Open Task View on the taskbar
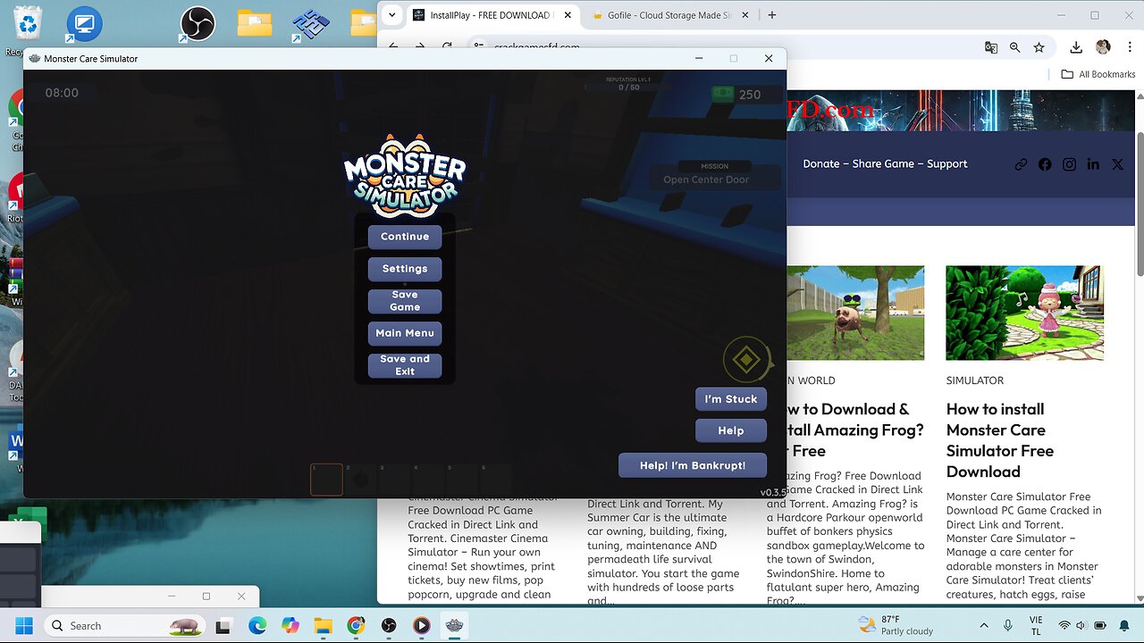The image size is (1144, 643). [x=224, y=625]
